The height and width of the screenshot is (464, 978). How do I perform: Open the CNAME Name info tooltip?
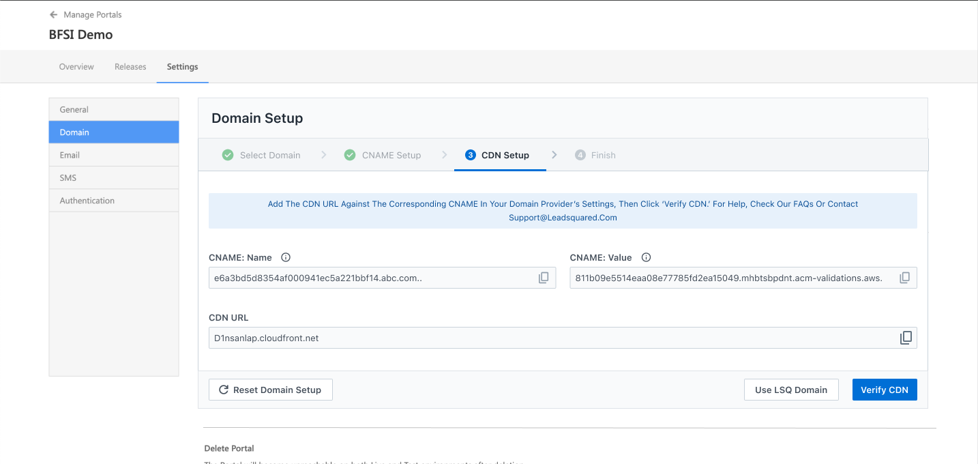[x=285, y=257]
